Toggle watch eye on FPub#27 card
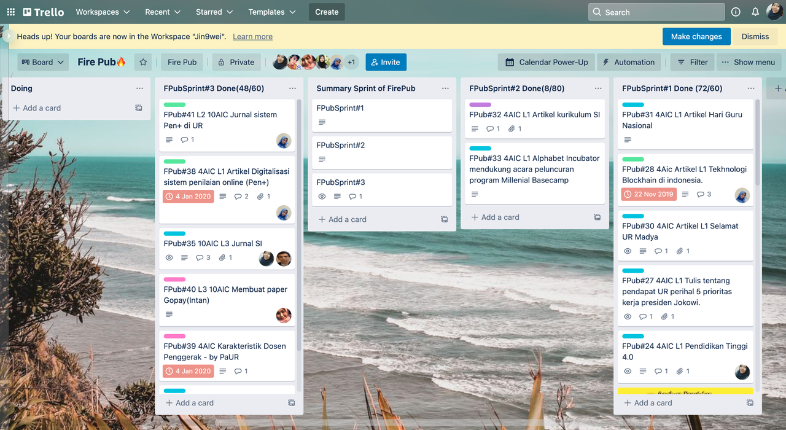The image size is (786, 430). point(628,317)
